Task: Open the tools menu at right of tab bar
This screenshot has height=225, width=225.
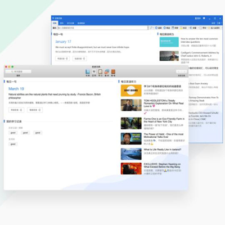Action: (219, 23)
